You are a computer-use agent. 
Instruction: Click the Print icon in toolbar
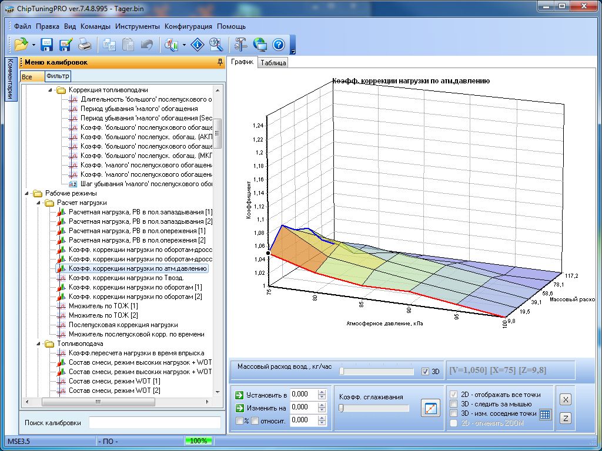84,45
